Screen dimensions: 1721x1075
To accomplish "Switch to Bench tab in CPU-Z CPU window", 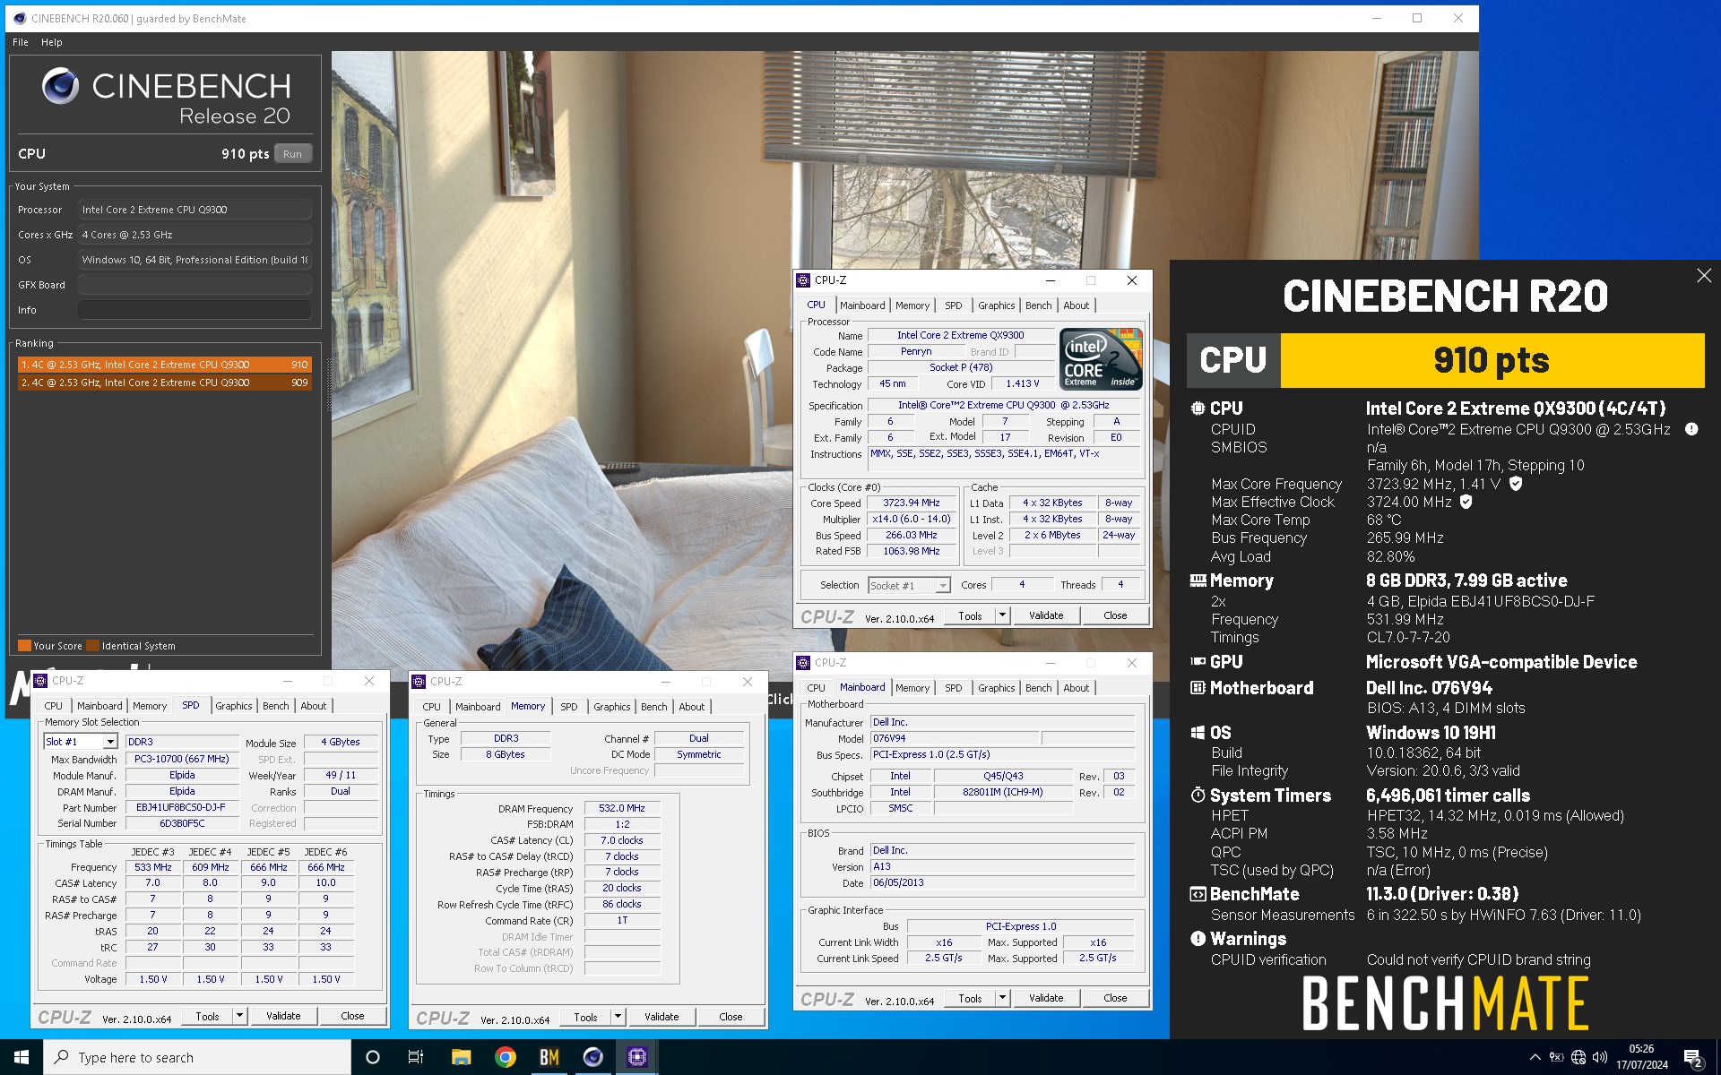I will tap(1038, 305).
